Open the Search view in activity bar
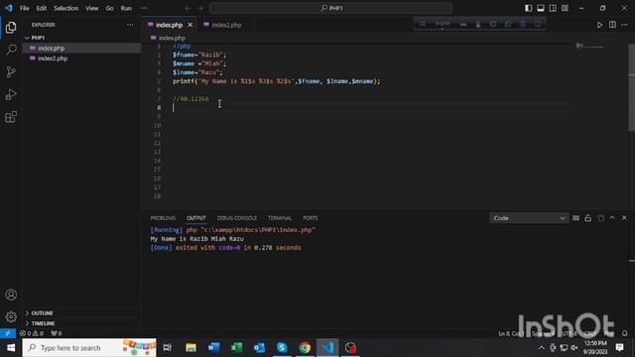 11,50
